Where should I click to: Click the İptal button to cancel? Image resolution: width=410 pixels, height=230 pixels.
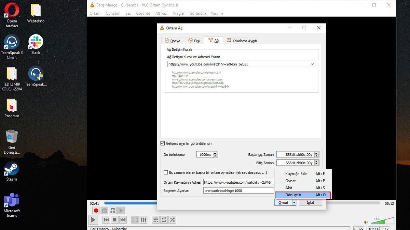(x=310, y=202)
